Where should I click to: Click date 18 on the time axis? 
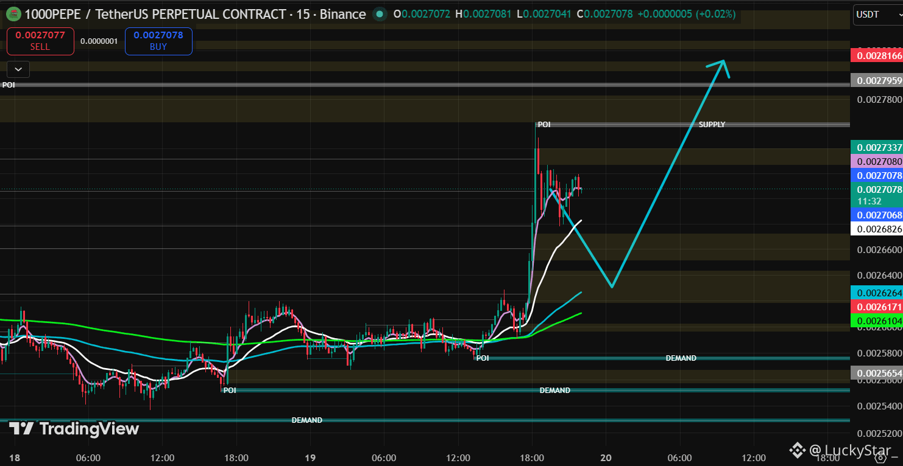click(x=14, y=457)
